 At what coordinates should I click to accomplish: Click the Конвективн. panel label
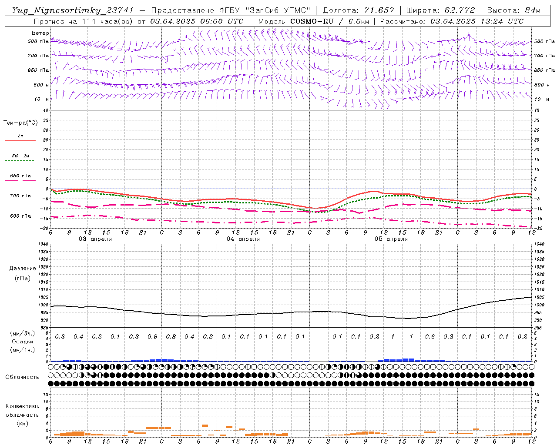click(x=23, y=406)
